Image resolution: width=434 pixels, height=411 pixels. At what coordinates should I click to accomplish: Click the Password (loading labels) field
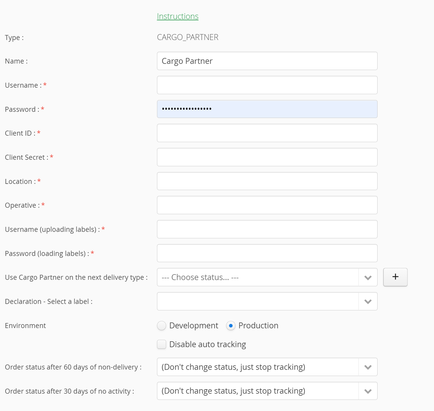(x=267, y=253)
